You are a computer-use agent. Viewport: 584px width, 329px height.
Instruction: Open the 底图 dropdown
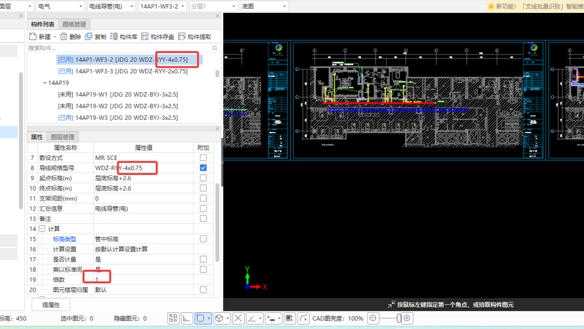(x=264, y=6)
